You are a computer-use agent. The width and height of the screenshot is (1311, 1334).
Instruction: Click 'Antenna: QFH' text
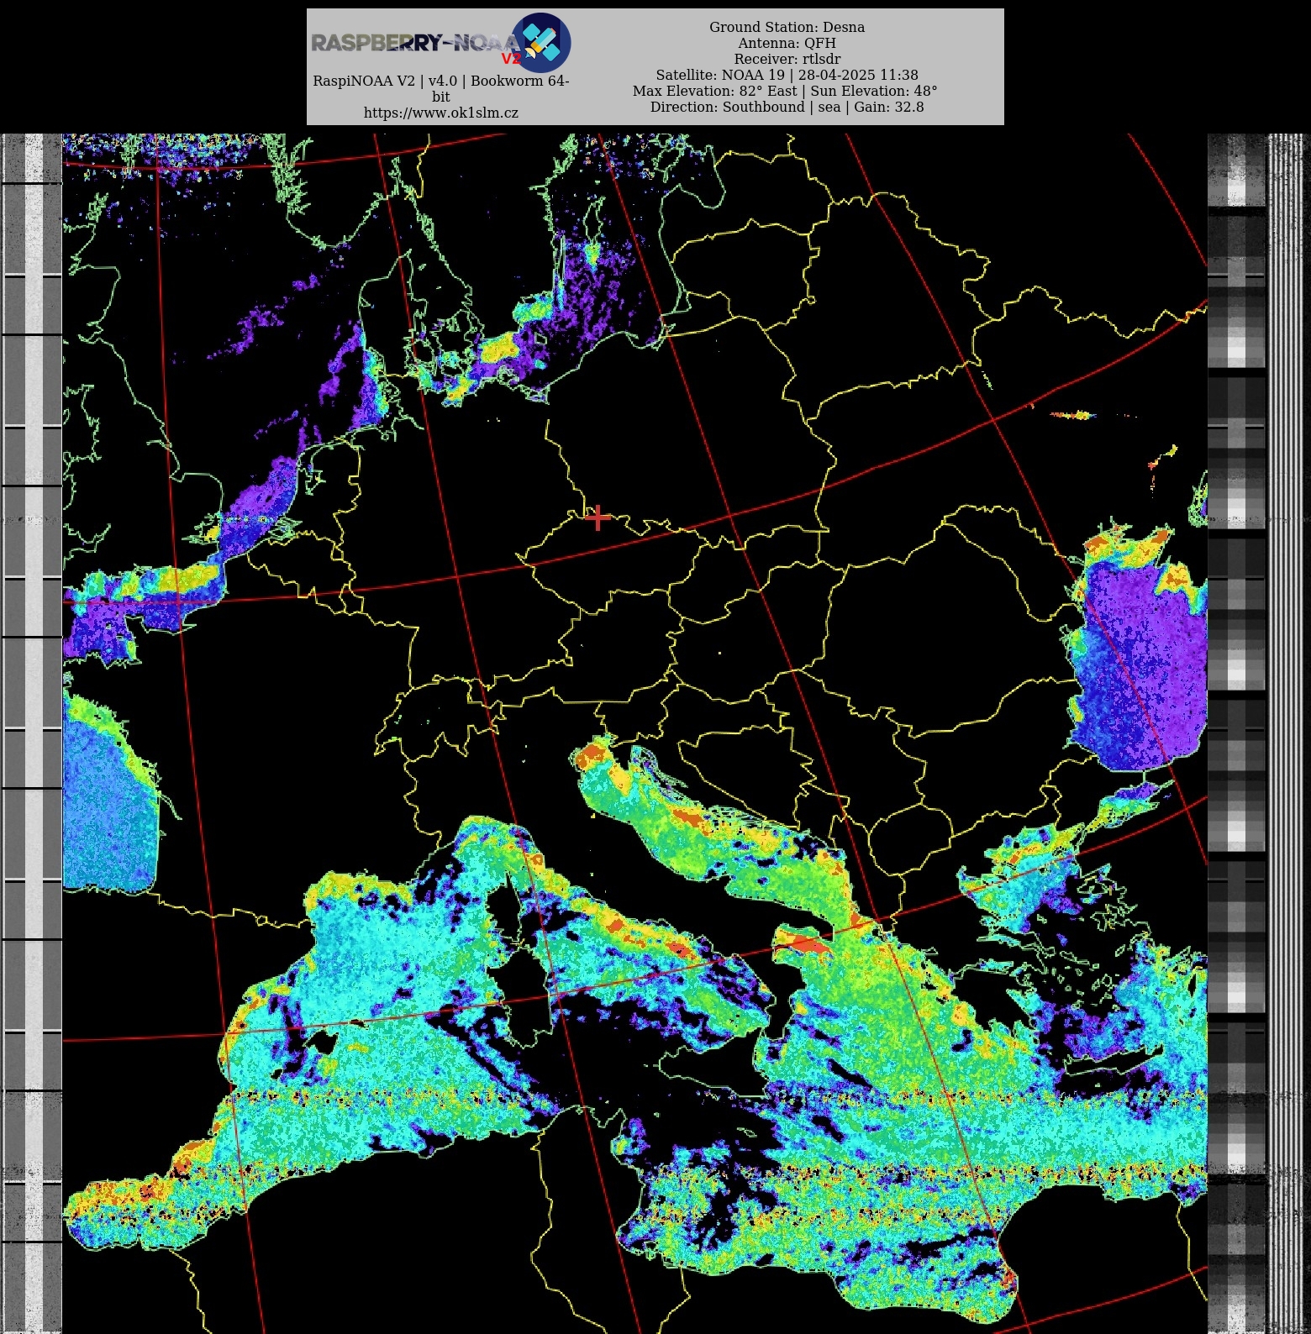click(787, 43)
